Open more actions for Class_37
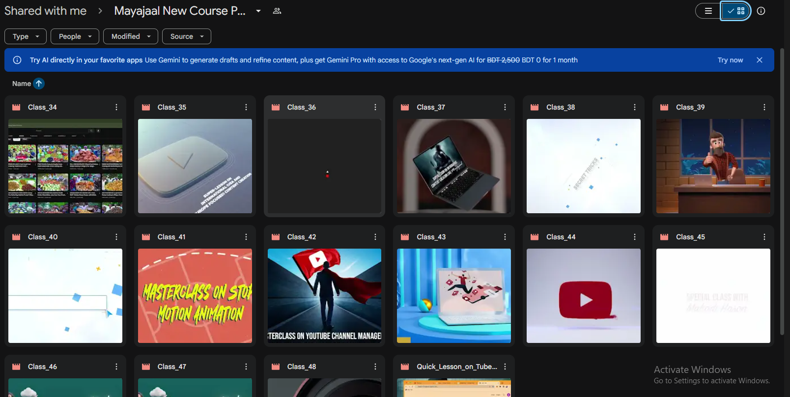This screenshot has width=790, height=397. click(x=505, y=107)
